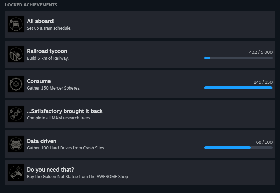Select the All aboard! achievement title
The image size is (280, 193).
[41, 21]
